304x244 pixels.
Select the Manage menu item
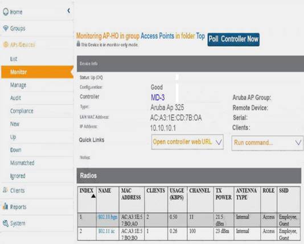pyautogui.click(x=18, y=85)
